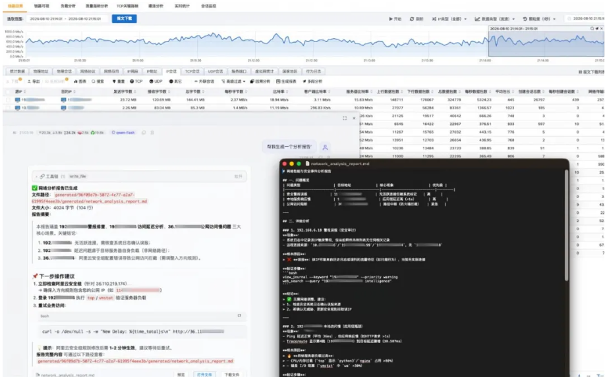
Task: Check the row with 2.26 MB sent
Action: click(x=8, y=108)
